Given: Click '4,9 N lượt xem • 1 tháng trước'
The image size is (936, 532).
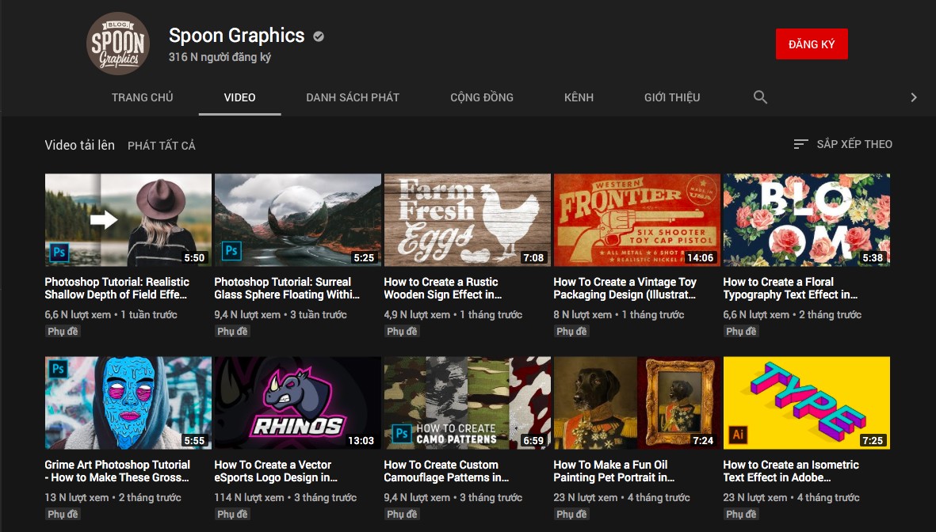Looking at the screenshot, I should point(453,314).
